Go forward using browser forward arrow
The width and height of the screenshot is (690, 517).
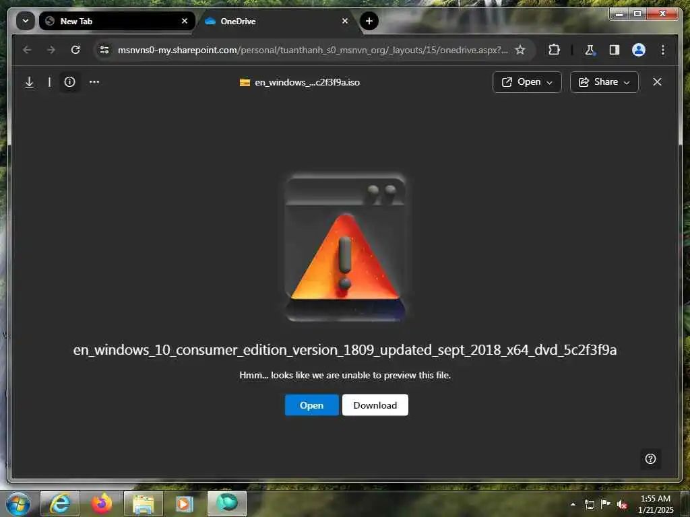51,50
